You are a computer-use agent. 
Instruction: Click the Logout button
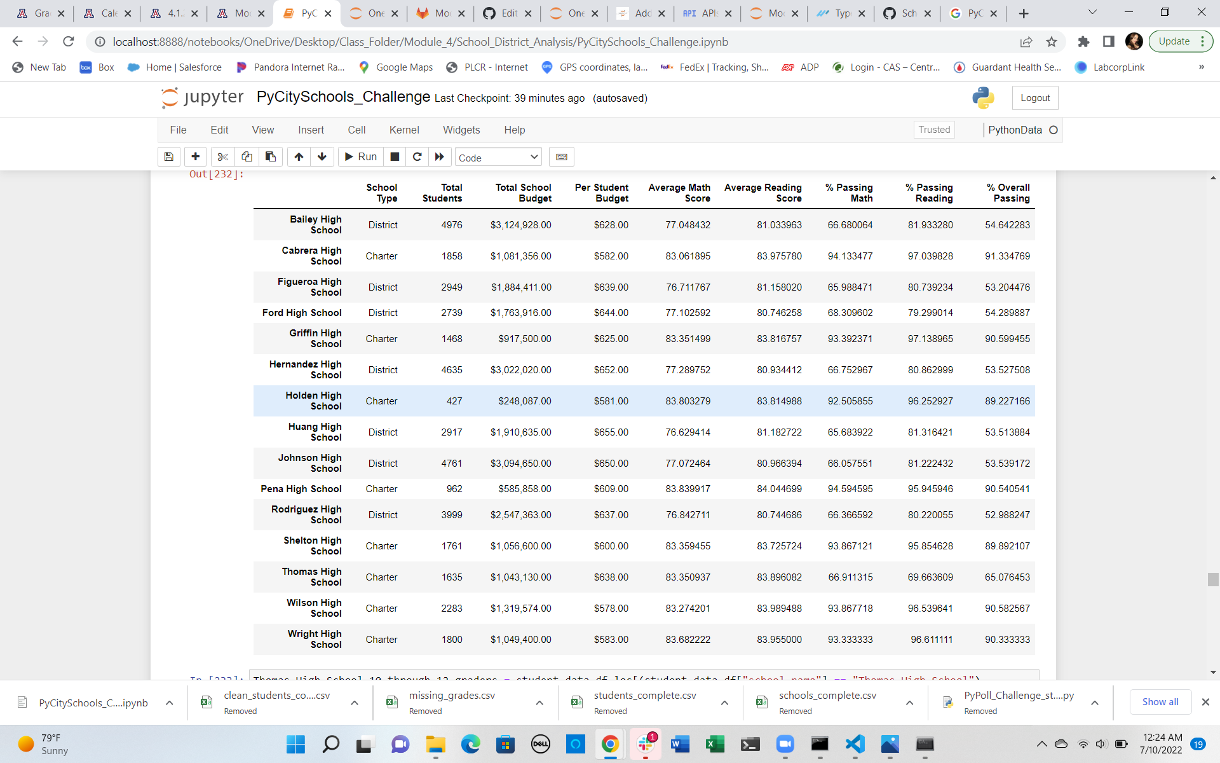(1034, 98)
